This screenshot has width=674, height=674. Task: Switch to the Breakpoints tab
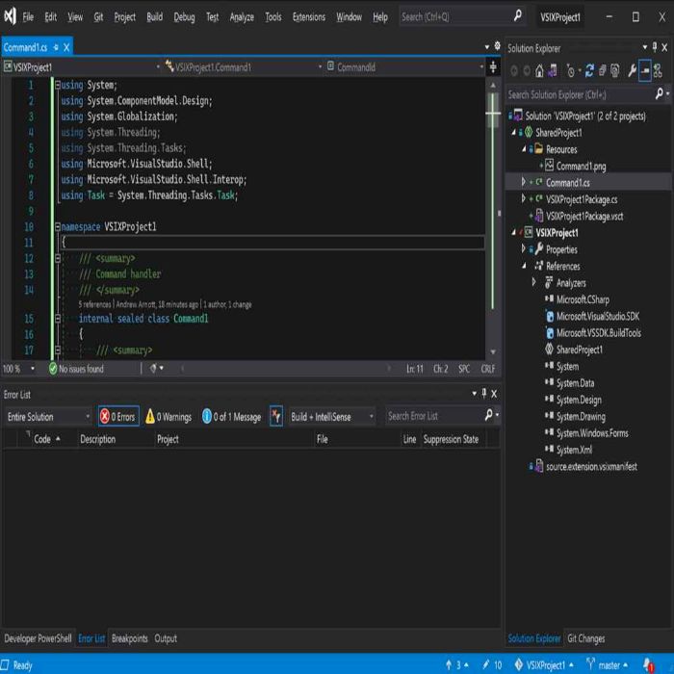[129, 638]
